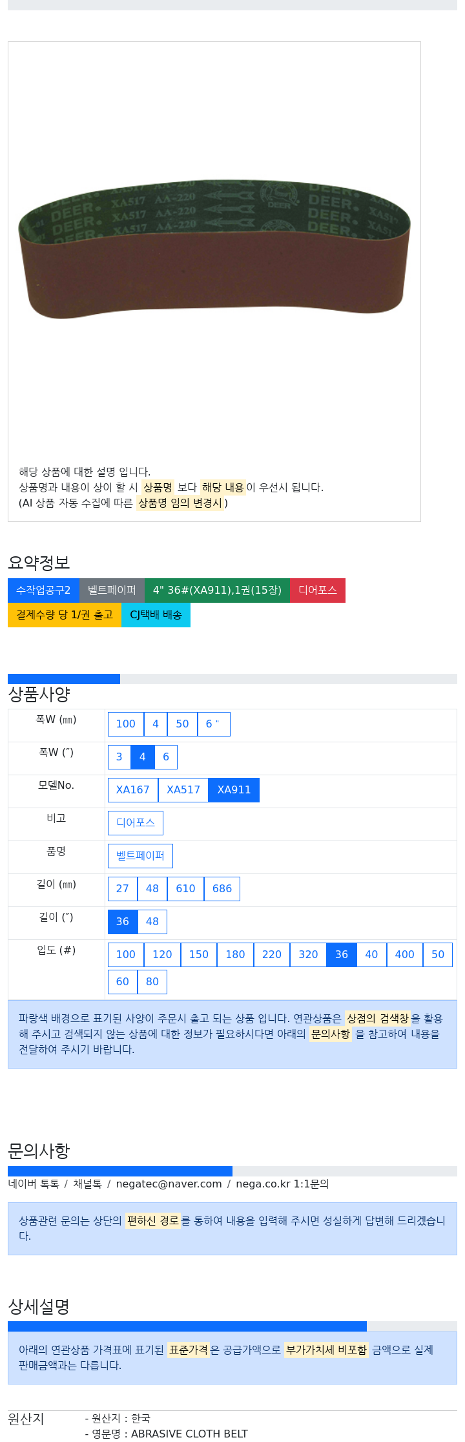The image size is (465, 1442).
Task: Choose length 686 in 길이 (㎜) row
Action: [222, 889]
